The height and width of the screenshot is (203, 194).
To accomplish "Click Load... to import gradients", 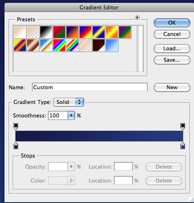I will (x=172, y=48).
